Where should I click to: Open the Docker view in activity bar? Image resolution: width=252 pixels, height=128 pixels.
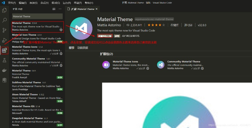click(4, 70)
